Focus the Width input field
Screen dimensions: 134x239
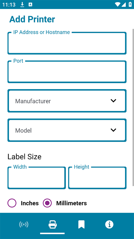click(x=37, y=178)
